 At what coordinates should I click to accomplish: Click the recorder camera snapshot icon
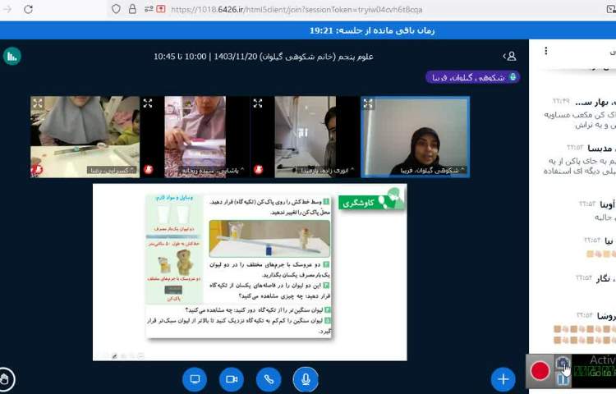coord(563,362)
